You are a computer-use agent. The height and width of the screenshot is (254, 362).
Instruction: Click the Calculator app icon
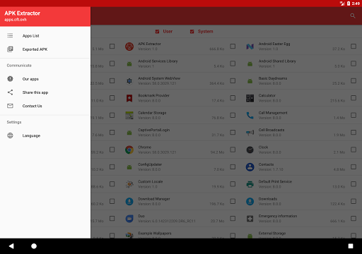coord(250,98)
